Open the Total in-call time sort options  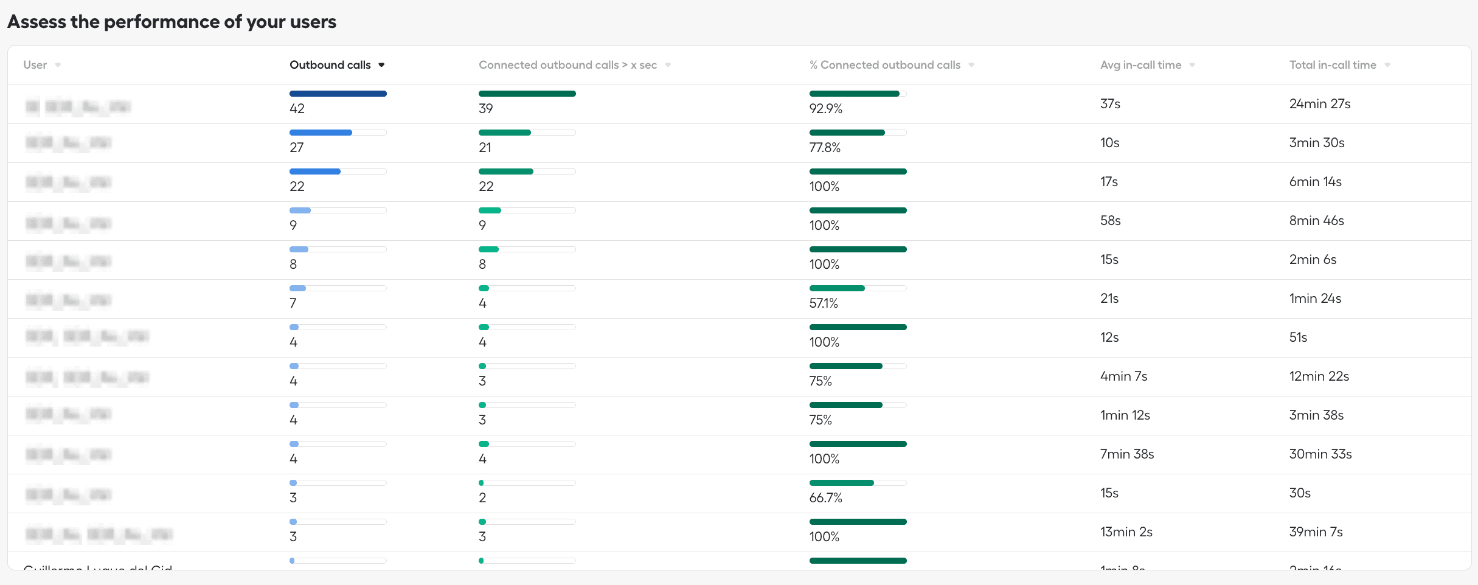coord(1387,64)
